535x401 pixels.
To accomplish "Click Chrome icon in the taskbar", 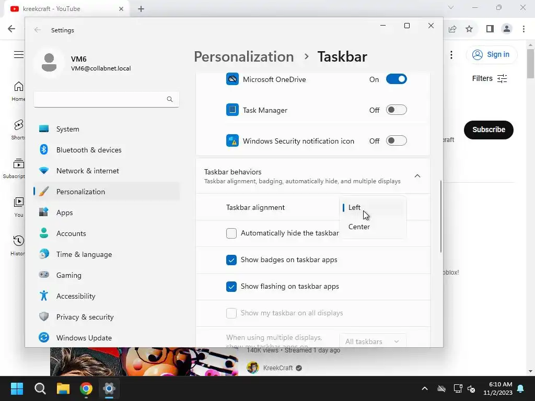I will [x=86, y=388].
